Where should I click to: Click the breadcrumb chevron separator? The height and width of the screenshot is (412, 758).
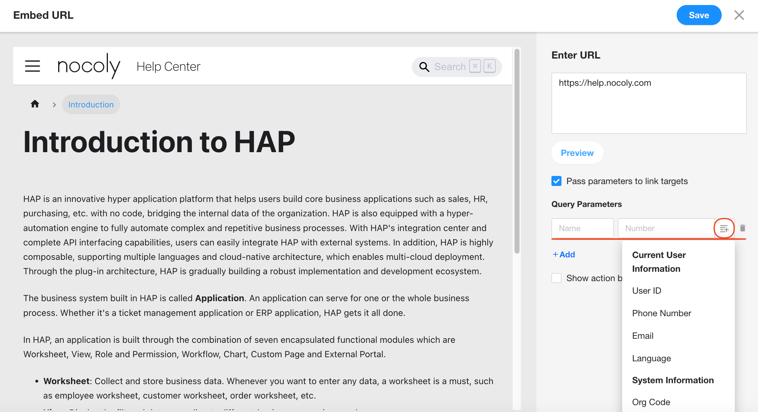point(54,105)
